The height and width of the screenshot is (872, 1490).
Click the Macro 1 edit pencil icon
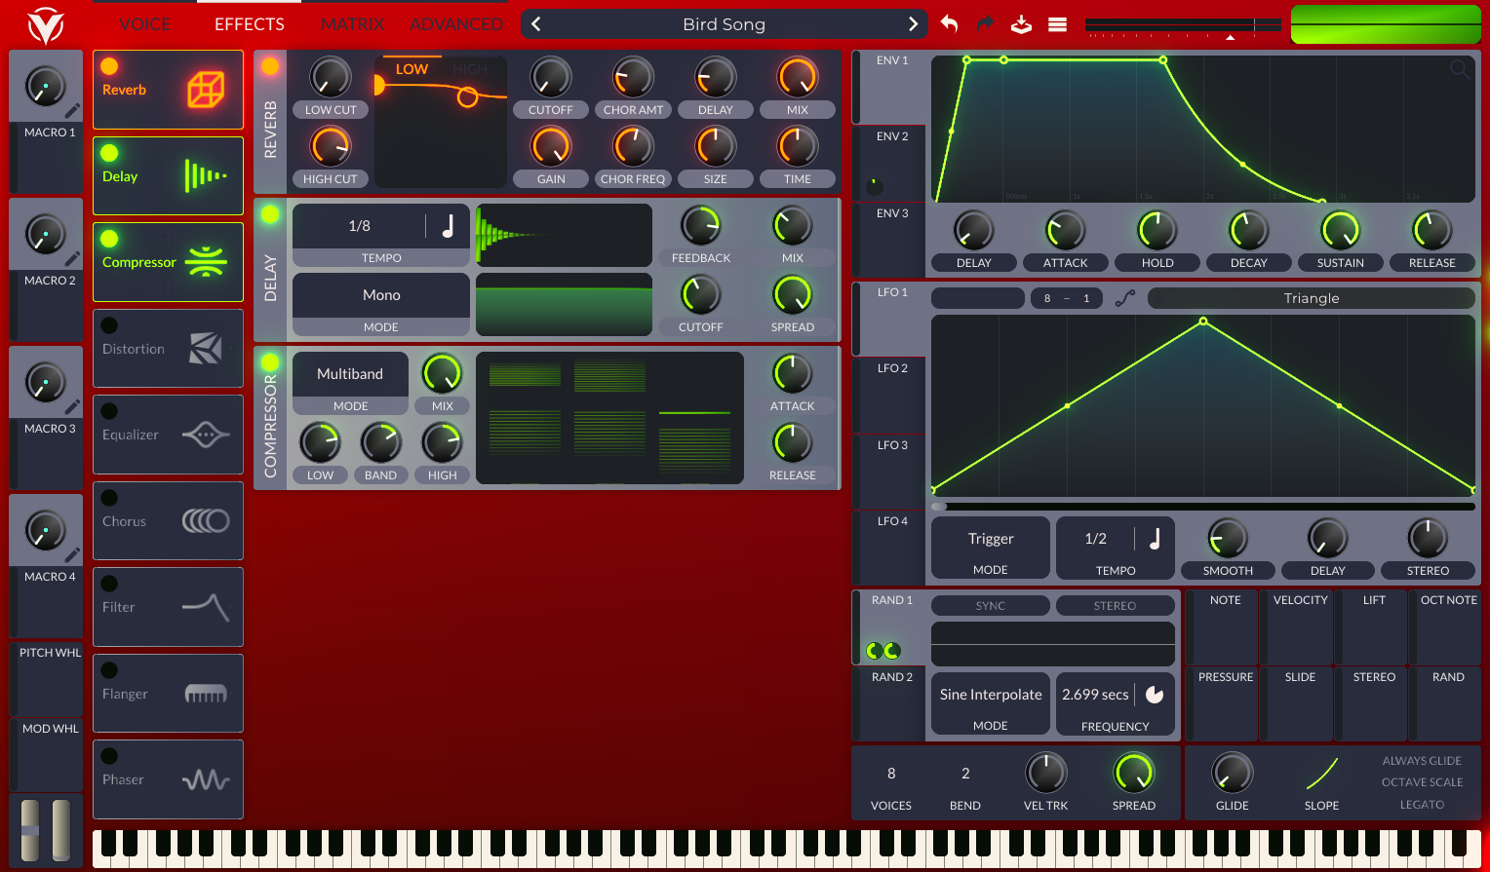coord(72,111)
